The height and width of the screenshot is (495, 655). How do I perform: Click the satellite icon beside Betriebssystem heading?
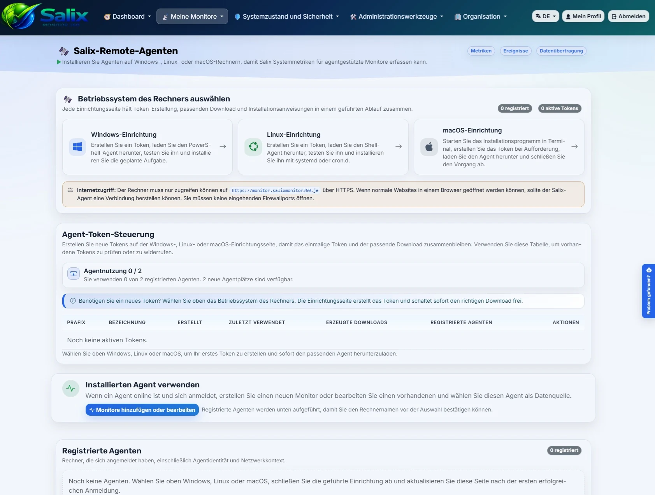[x=68, y=99]
